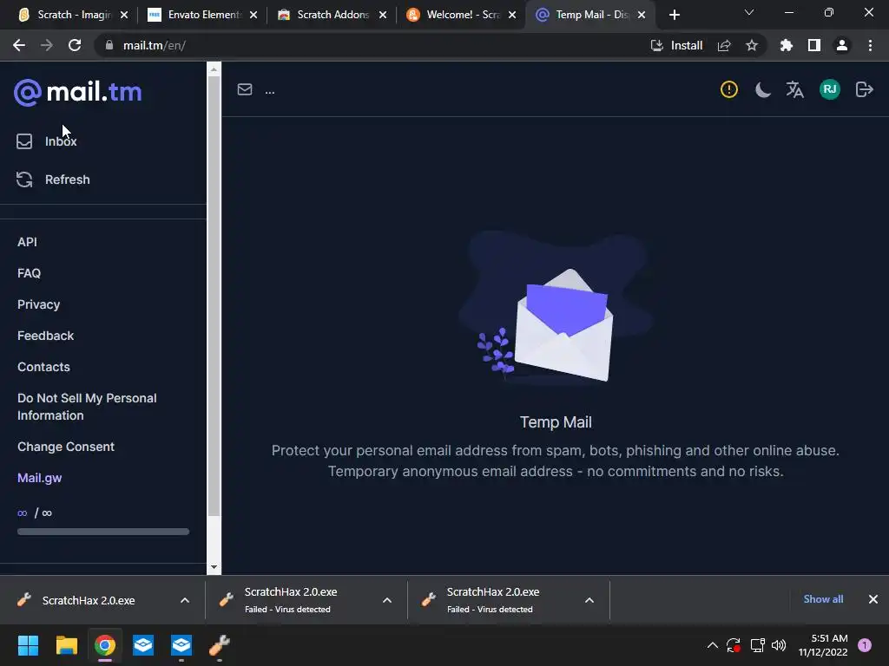
Task: Click the Change Consent link
Action: pos(66,447)
